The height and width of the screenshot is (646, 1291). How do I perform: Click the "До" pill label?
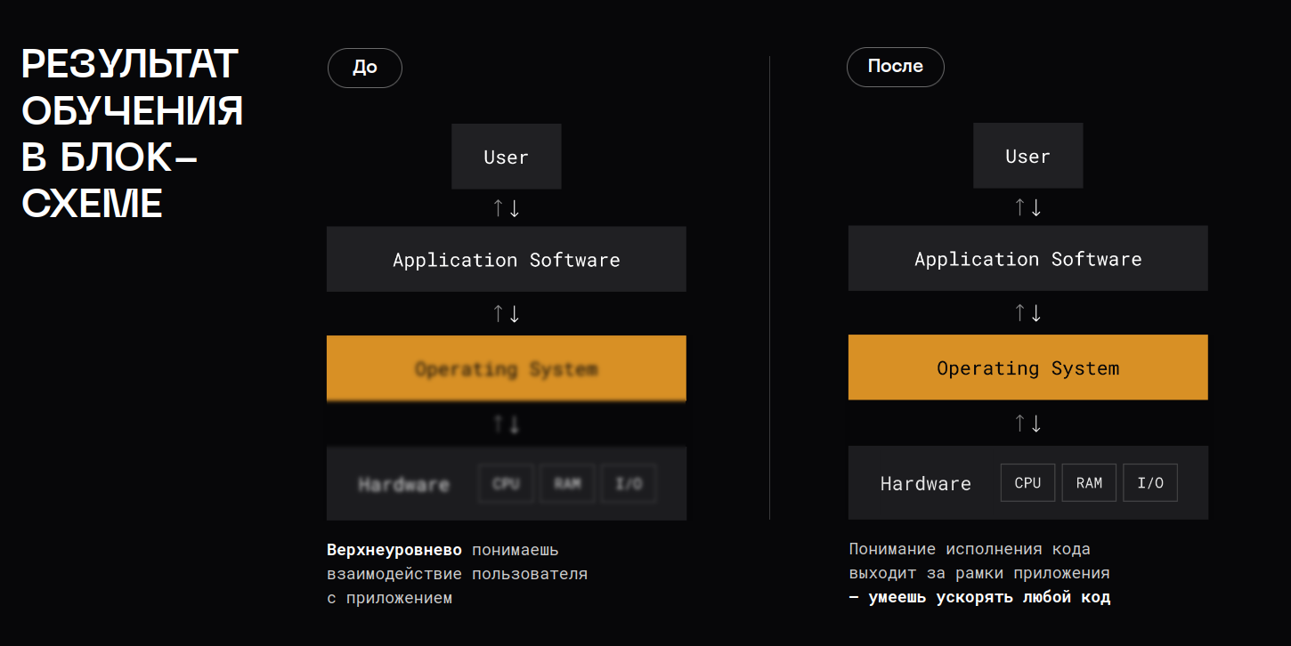364,68
